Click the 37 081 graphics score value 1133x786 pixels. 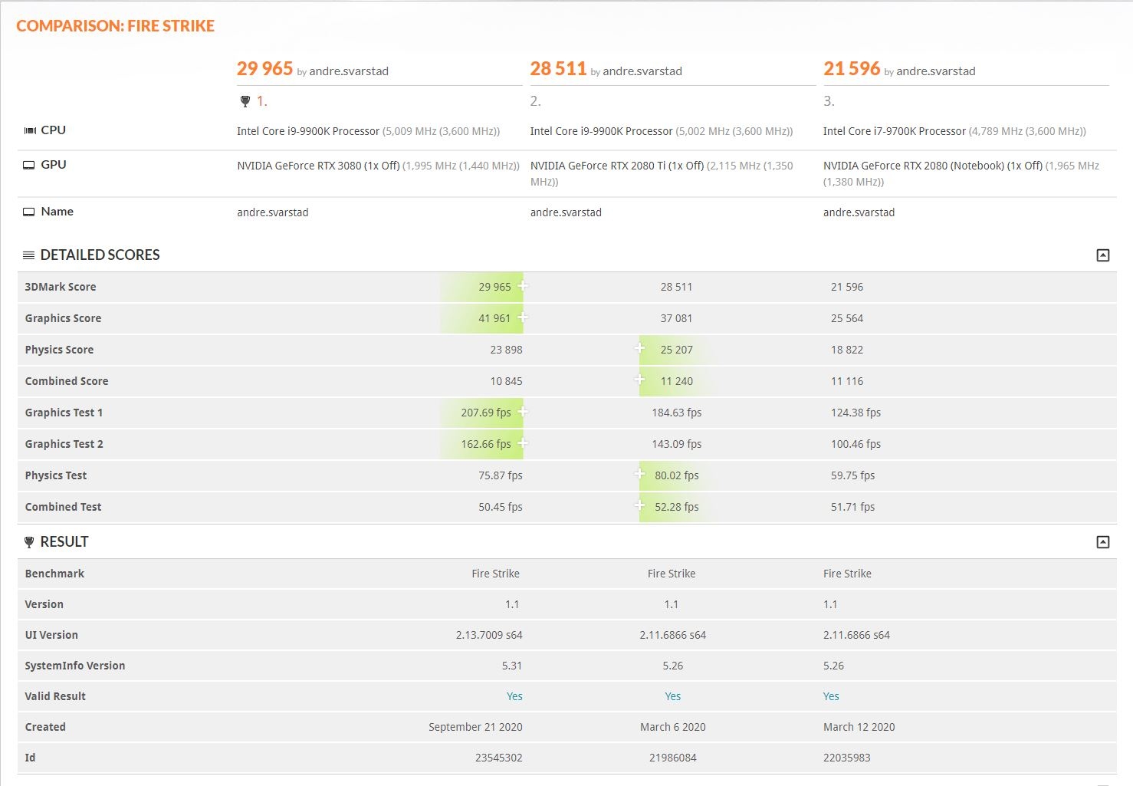(x=676, y=318)
